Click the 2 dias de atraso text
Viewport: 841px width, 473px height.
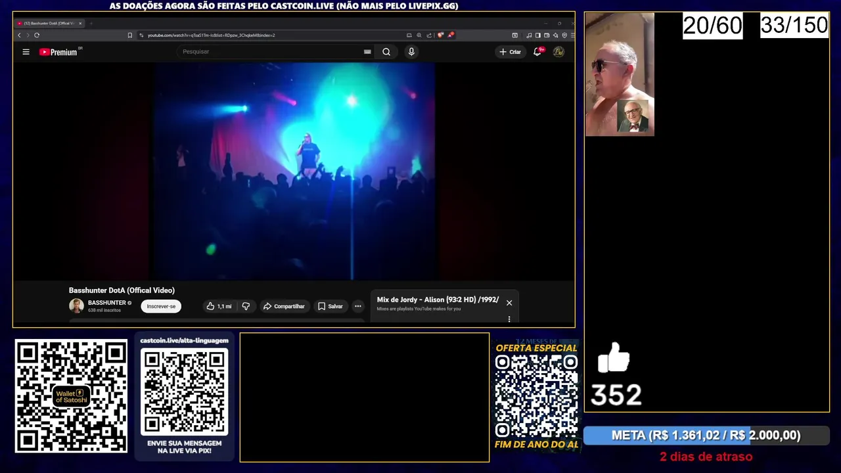pyautogui.click(x=706, y=456)
